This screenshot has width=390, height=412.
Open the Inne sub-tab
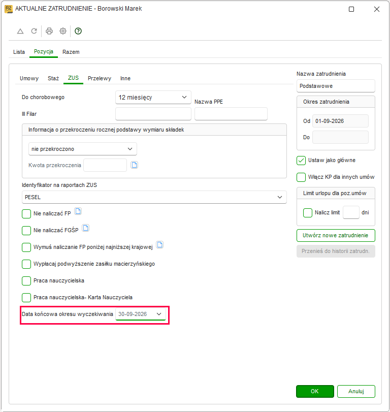click(x=125, y=78)
